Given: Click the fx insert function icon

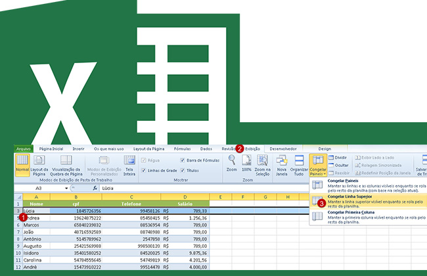Looking at the screenshot, I should pyautogui.click(x=95, y=188).
